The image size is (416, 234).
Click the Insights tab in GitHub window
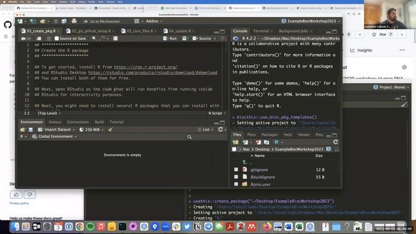361,50
